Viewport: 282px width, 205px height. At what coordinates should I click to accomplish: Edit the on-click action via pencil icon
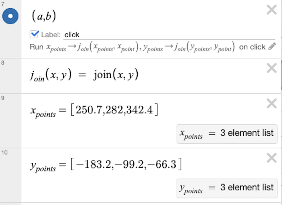pyautogui.click(x=272, y=47)
